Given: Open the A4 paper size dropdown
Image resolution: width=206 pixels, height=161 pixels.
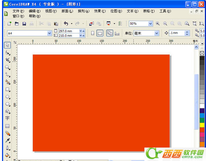Looking at the screenshot, I should 49,33.
